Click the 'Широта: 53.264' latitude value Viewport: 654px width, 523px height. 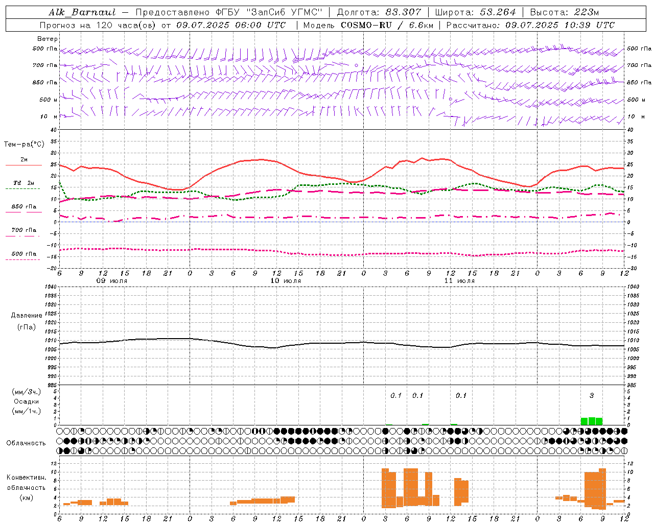click(475, 12)
